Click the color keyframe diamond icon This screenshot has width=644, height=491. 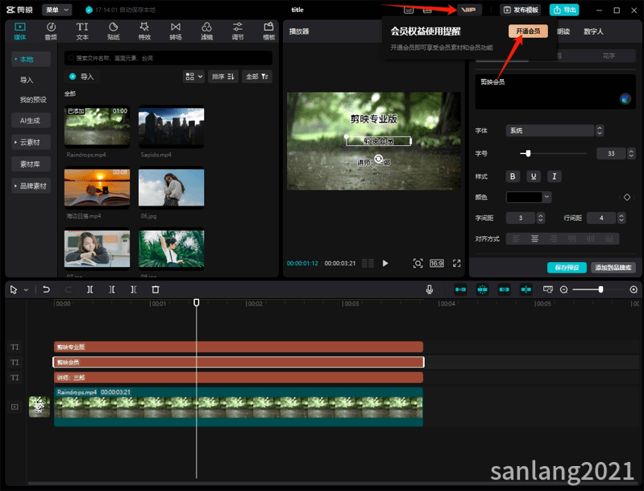627,198
